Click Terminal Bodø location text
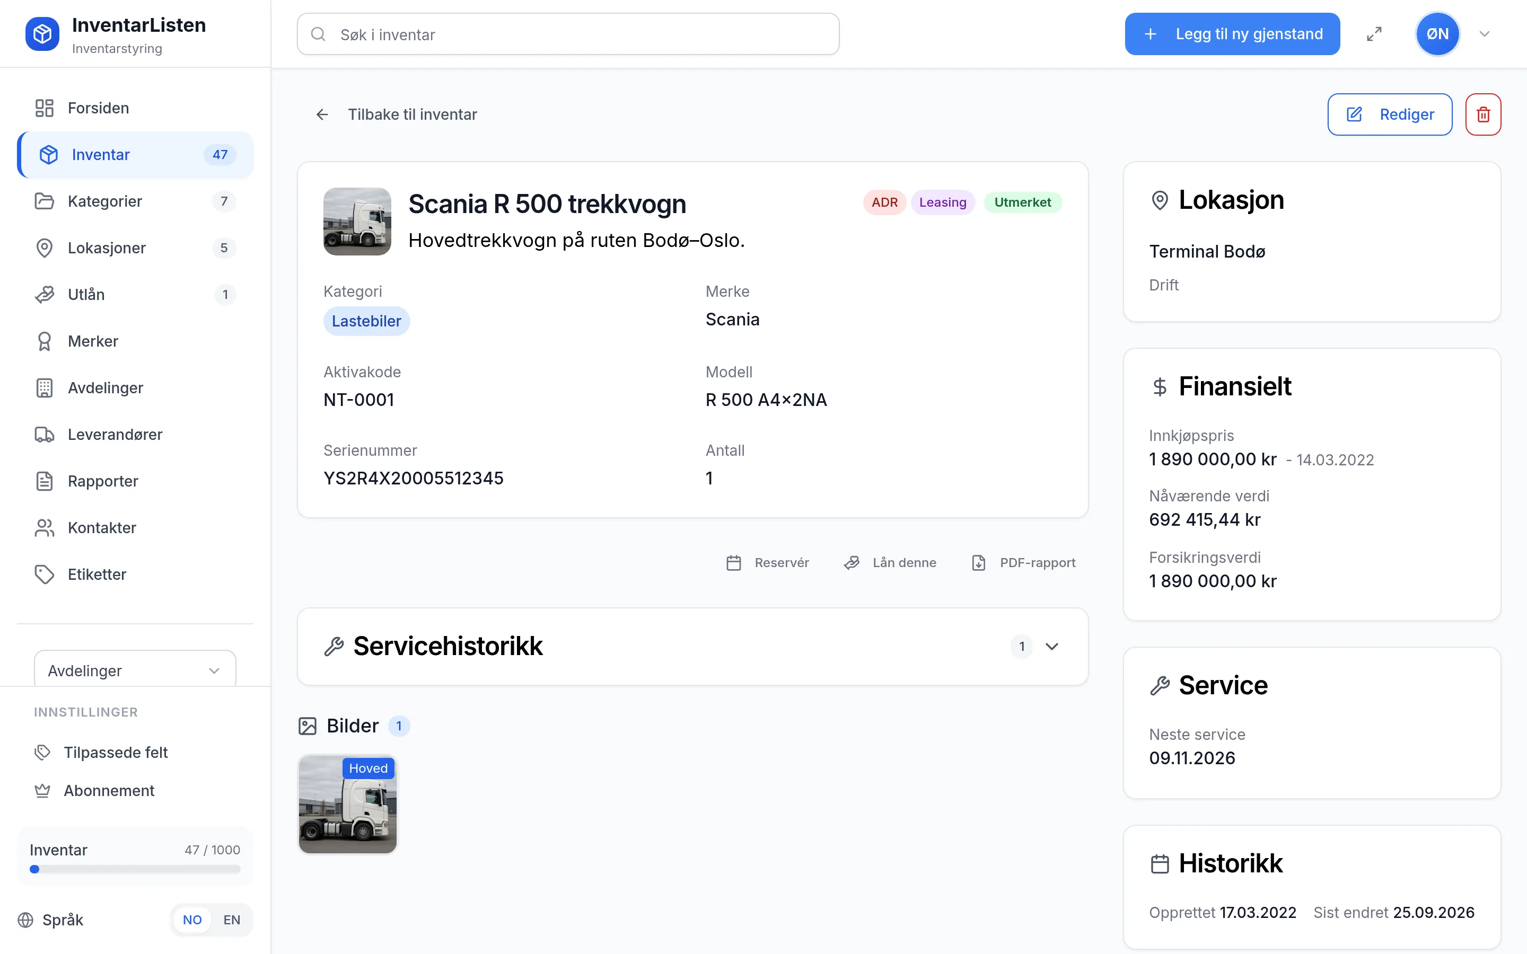Image resolution: width=1527 pixels, height=954 pixels. (x=1207, y=251)
